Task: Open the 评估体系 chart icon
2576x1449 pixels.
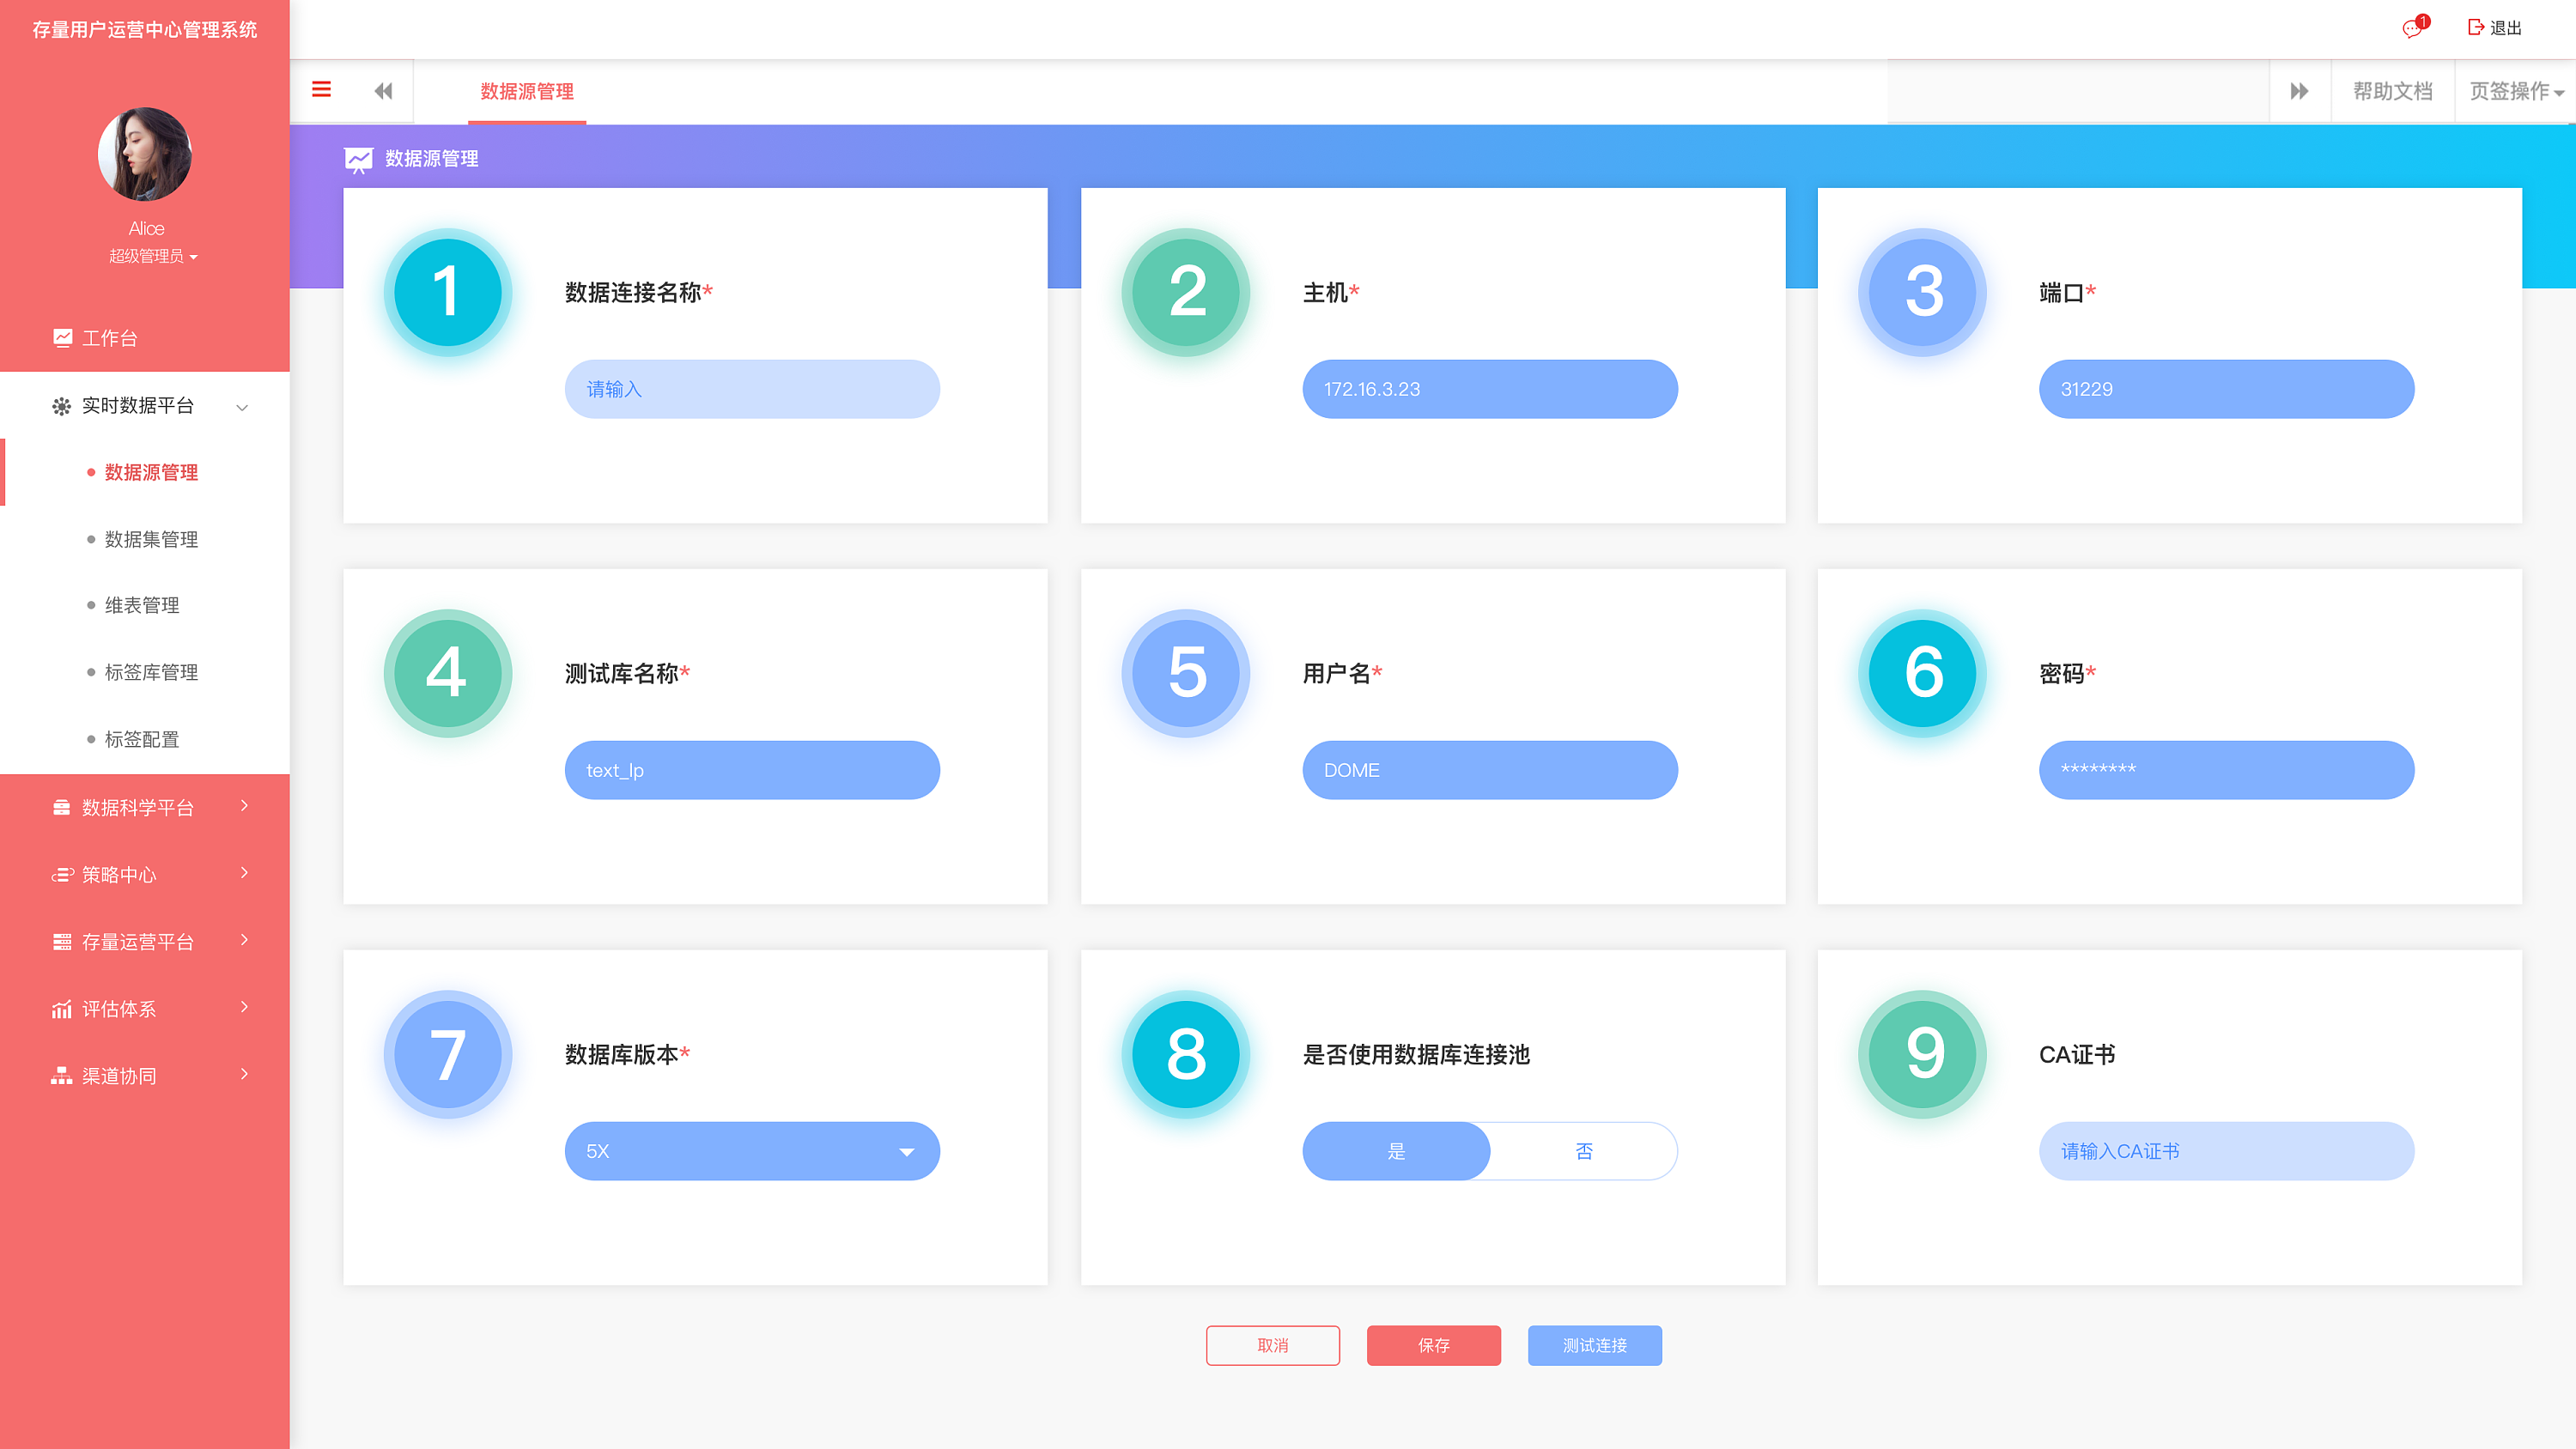Action: click(62, 1008)
